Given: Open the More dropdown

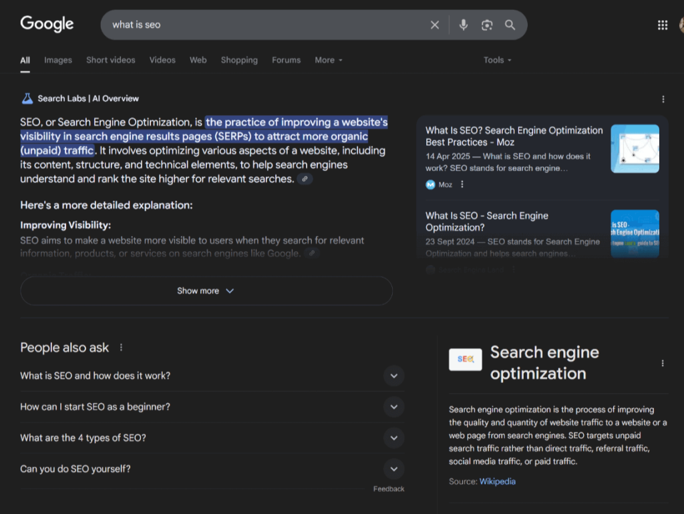Looking at the screenshot, I should click(329, 60).
